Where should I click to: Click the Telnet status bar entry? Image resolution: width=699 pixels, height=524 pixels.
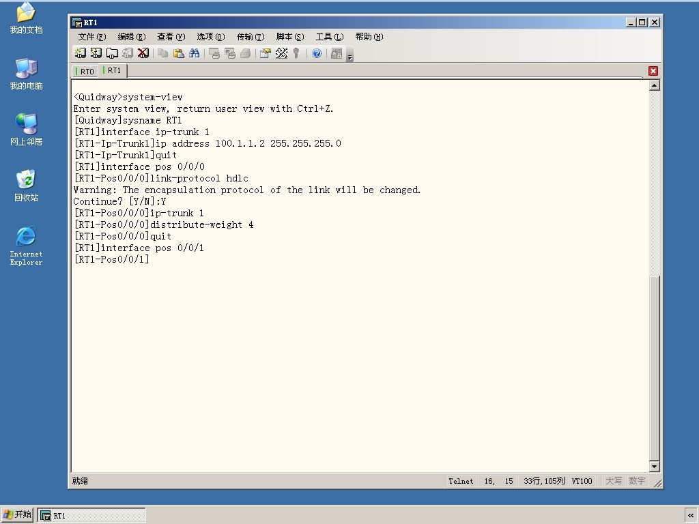click(x=461, y=481)
